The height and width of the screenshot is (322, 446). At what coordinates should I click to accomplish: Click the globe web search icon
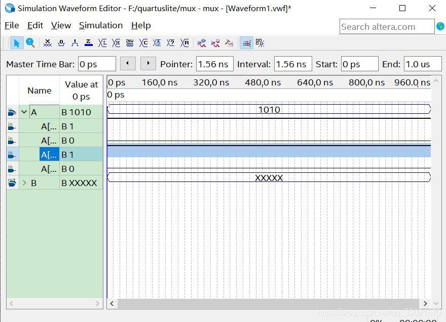[x=440, y=26]
